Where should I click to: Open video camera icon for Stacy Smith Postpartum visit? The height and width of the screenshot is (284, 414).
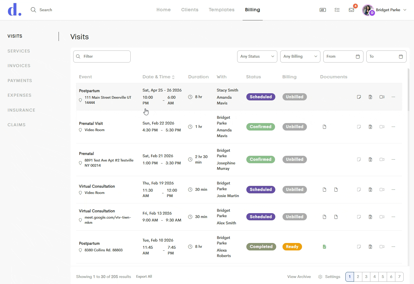click(382, 97)
